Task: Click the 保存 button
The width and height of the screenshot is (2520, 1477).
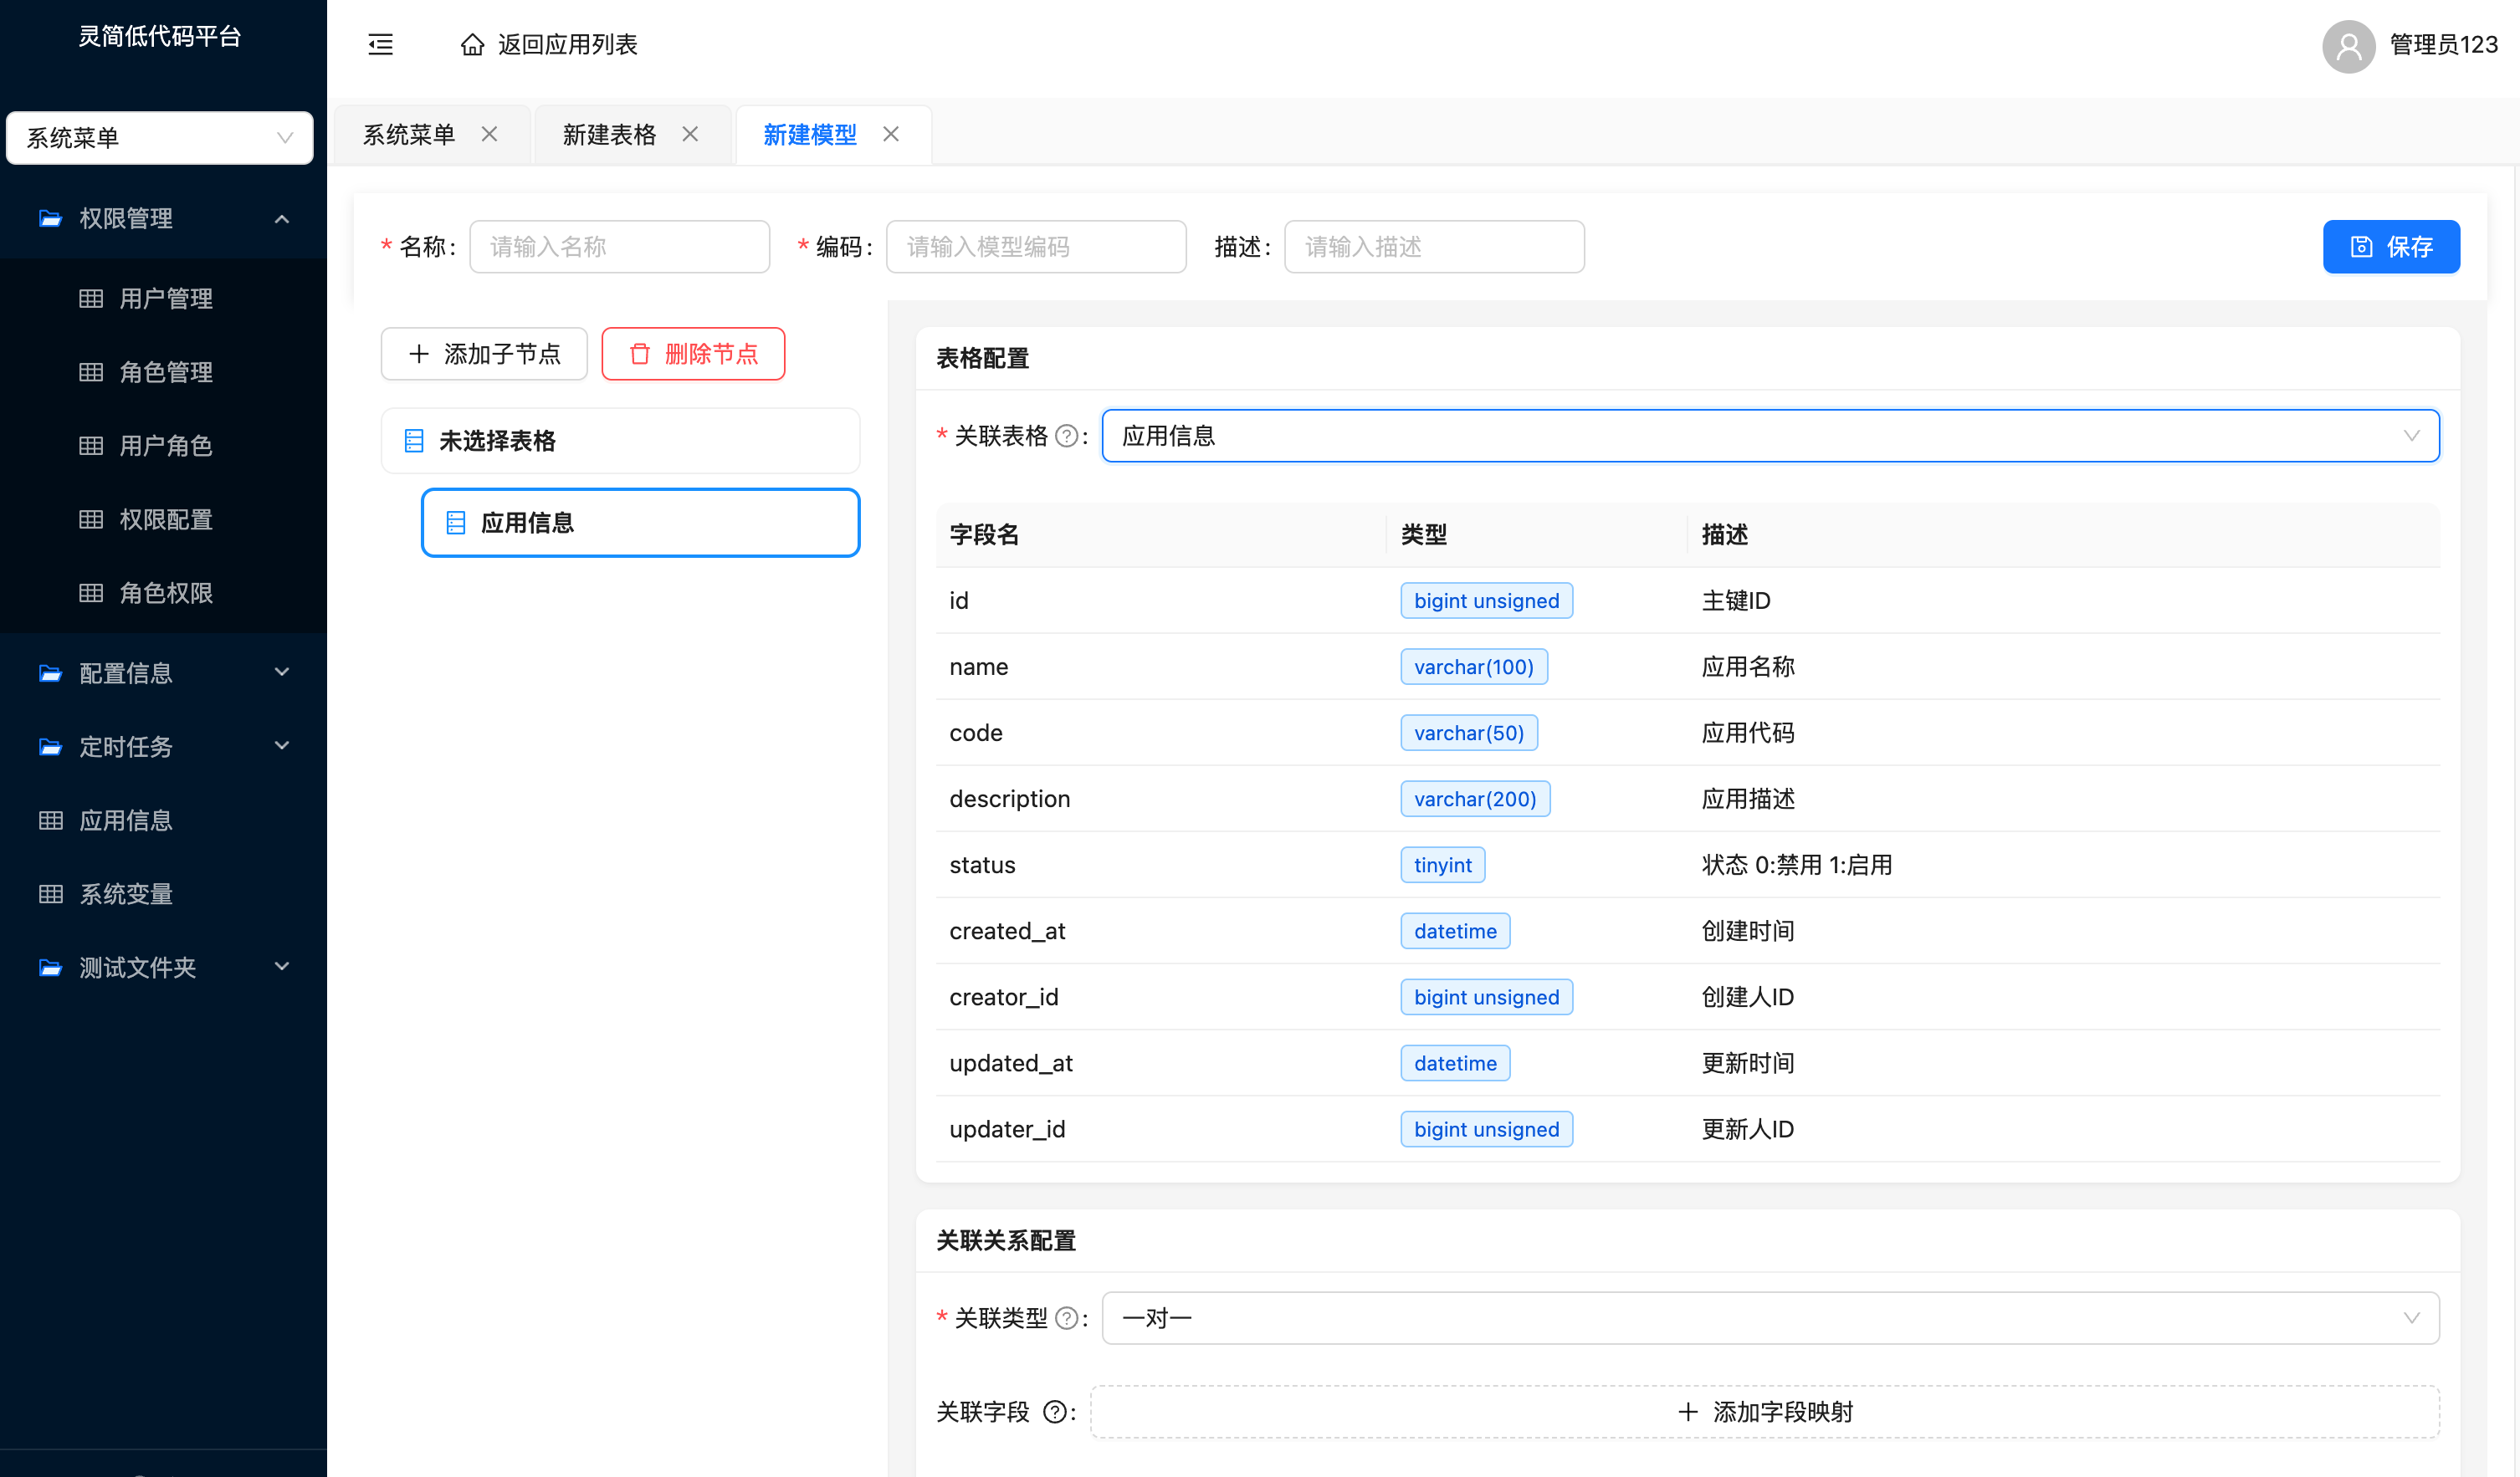Action: tap(2390, 247)
